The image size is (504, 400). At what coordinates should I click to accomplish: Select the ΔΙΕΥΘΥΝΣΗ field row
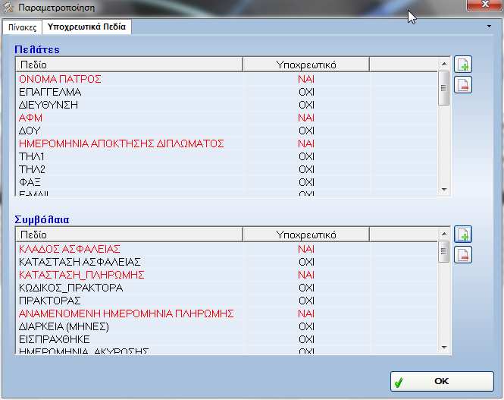click(227, 105)
